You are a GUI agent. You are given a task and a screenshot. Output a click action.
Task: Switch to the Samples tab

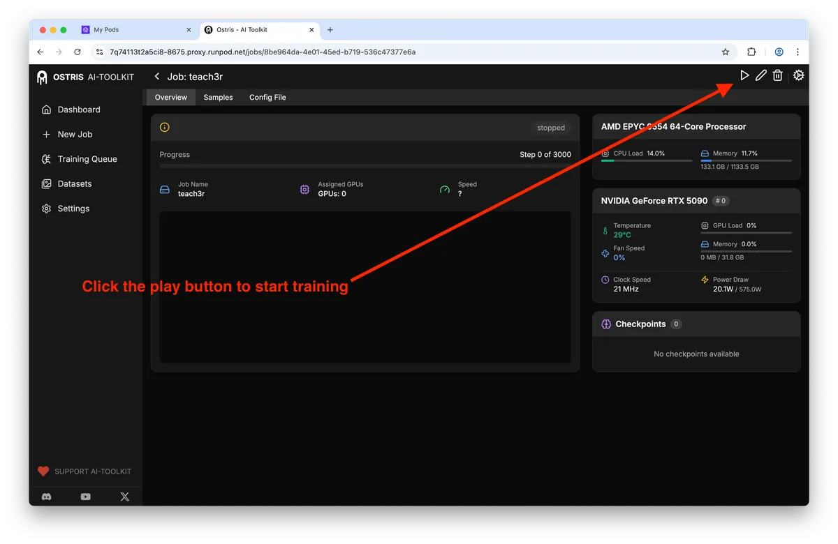[219, 98]
